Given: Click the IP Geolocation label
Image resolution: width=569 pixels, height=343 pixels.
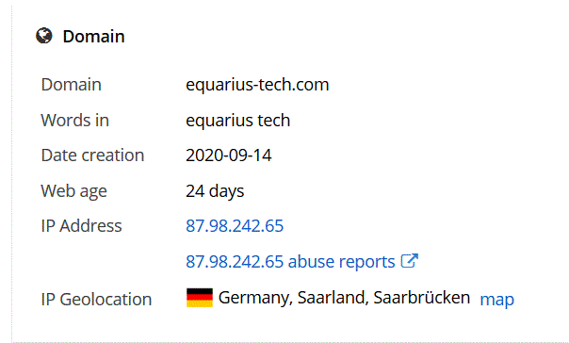Looking at the screenshot, I should [x=96, y=300].
